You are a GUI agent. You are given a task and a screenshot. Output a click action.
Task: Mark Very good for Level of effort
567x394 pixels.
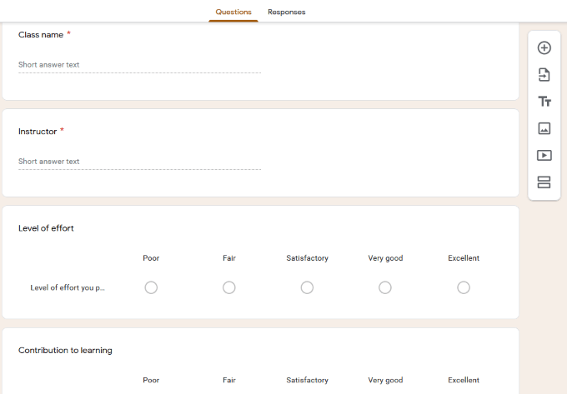385,287
